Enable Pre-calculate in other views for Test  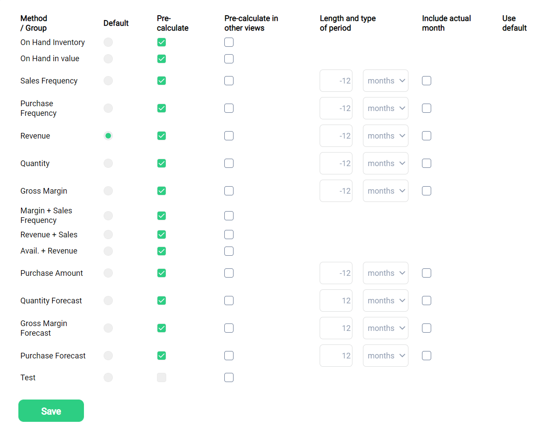click(x=229, y=378)
